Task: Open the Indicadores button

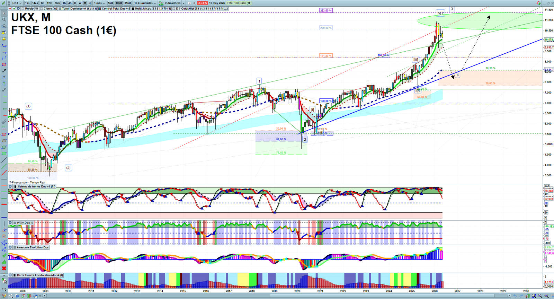Action: (169, 3)
